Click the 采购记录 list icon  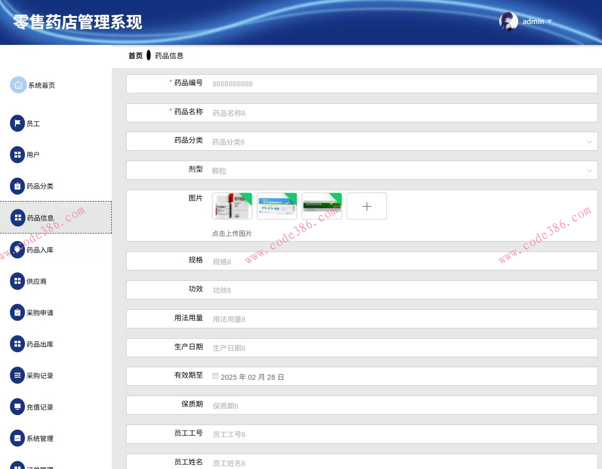(17, 375)
